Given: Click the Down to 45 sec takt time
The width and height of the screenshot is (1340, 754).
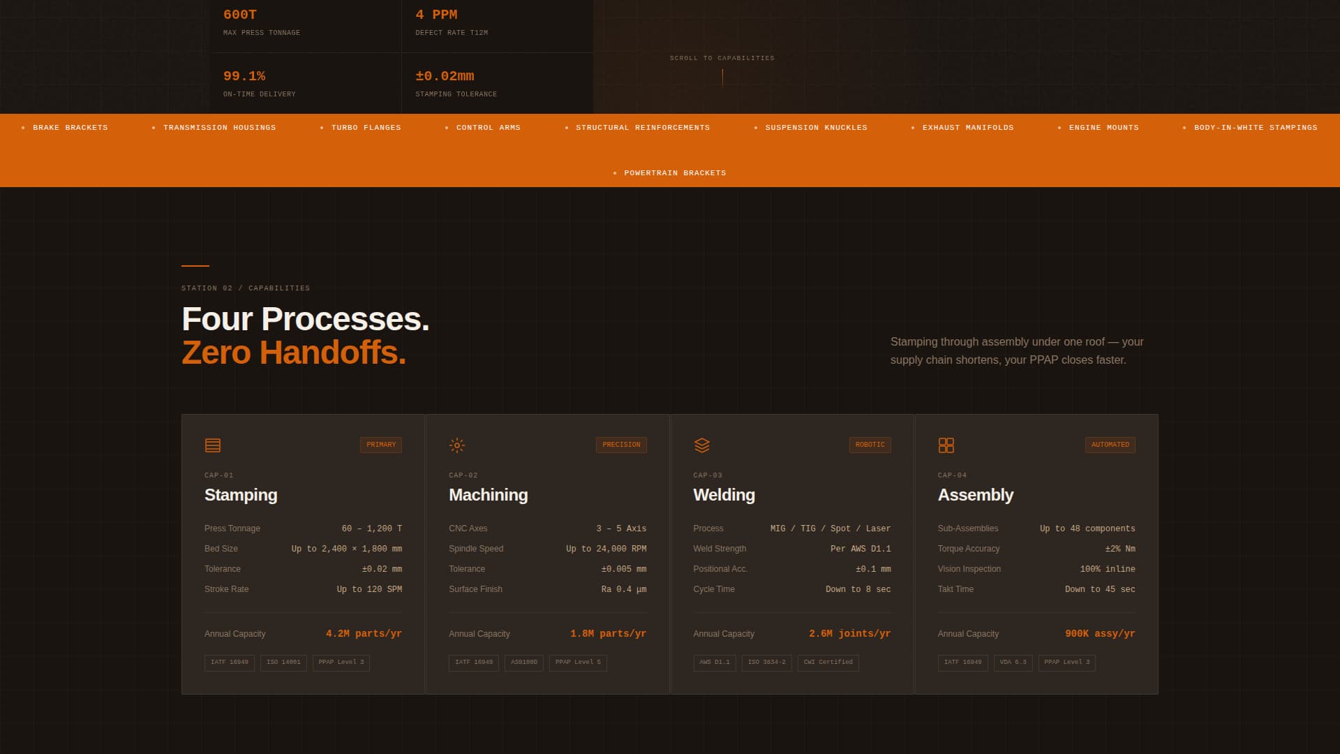Looking at the screenshot, I should (x=1100, y=590).
